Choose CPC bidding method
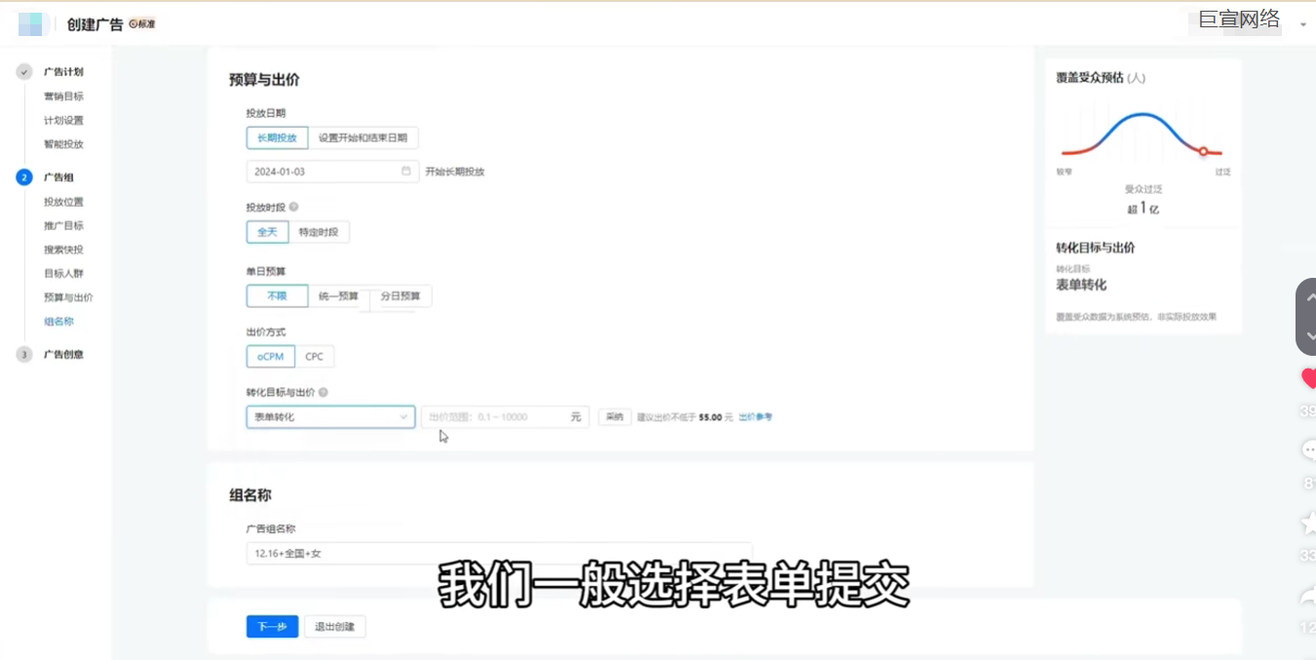Screen dimensions: 1316x660 314,357
